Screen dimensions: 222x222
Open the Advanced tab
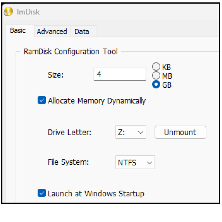[x=52, y=32]
